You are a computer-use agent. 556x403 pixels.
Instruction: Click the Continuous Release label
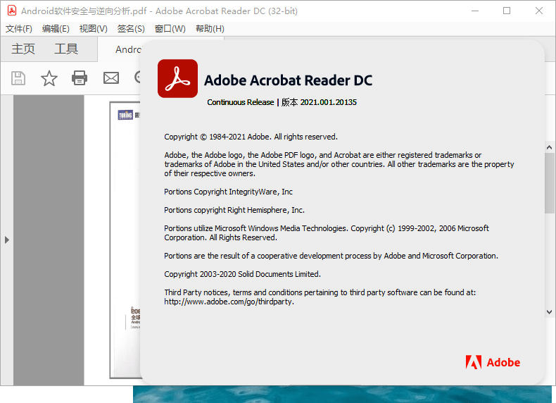(241, 102)
